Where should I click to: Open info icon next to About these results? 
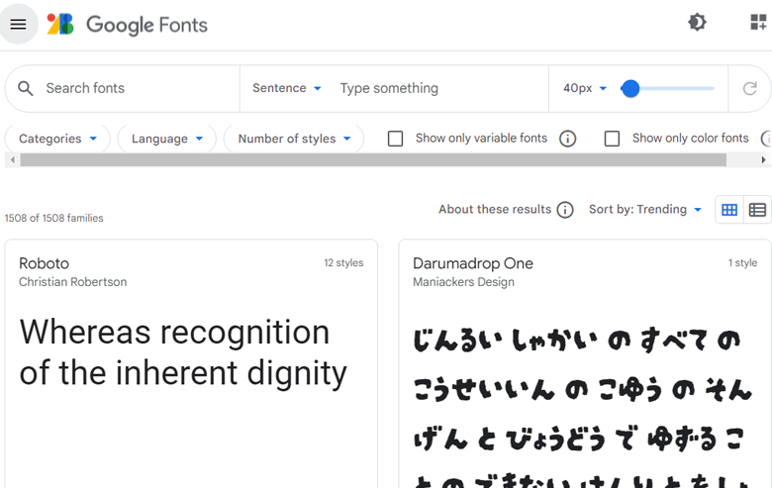[565, 210]
